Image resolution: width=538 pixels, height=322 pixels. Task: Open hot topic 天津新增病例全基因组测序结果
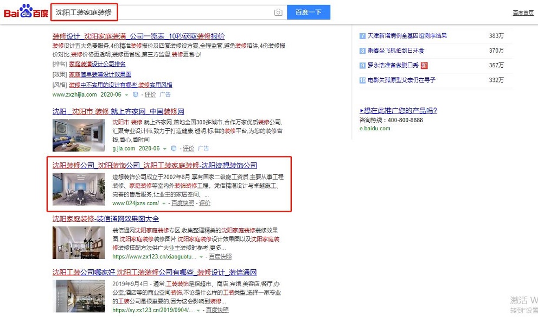(x=407, y=36)
